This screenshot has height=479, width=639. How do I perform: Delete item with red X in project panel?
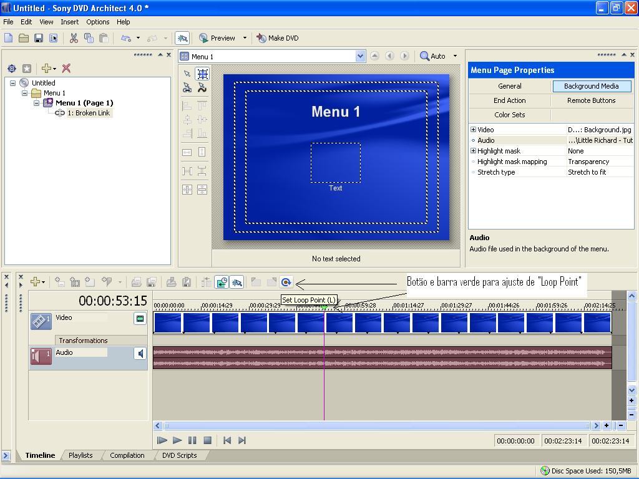pos(66,69)
